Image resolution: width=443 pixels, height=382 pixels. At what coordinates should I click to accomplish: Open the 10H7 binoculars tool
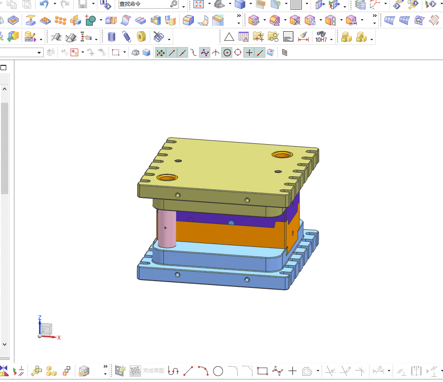pyautogui.click(x=321, y=37)
